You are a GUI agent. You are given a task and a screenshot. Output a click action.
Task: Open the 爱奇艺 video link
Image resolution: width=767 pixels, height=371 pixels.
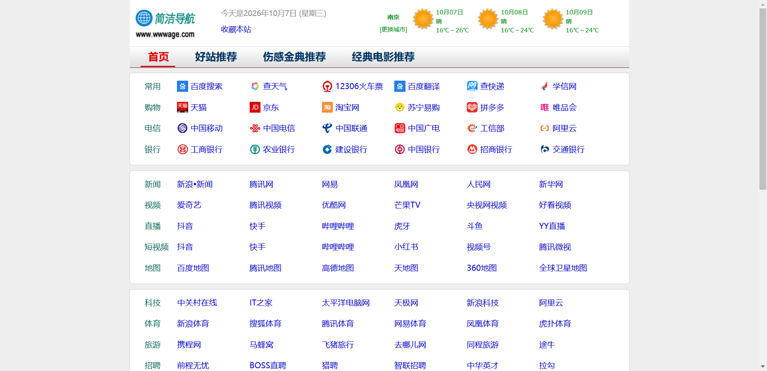189,205
